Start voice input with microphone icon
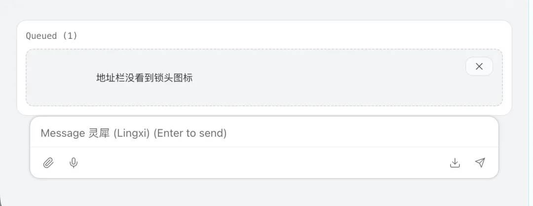This screenshot has width=533, height=206. 74,163
